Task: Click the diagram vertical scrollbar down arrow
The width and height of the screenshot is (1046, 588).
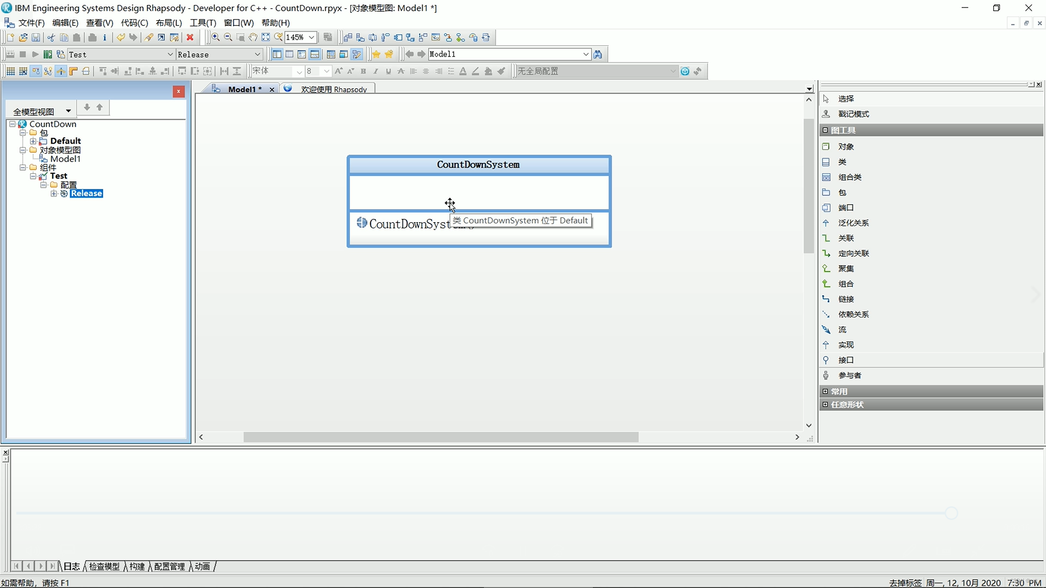Action: (809, 426)
